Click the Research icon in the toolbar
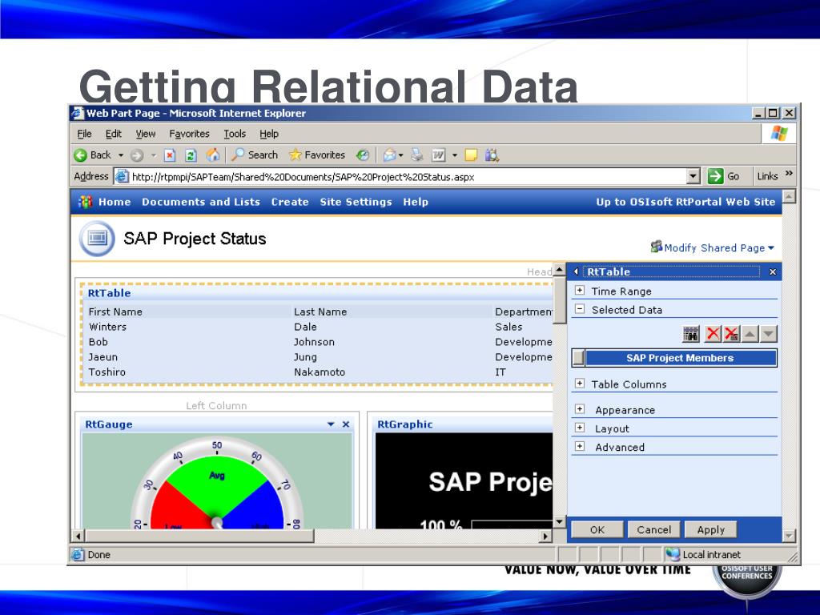The image size is (820, 615). [x=492, y=155]
